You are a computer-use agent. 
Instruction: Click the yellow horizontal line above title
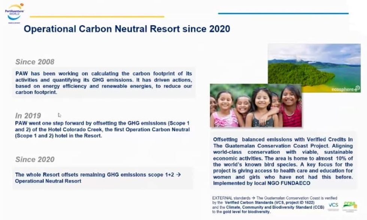pos(97,17)
